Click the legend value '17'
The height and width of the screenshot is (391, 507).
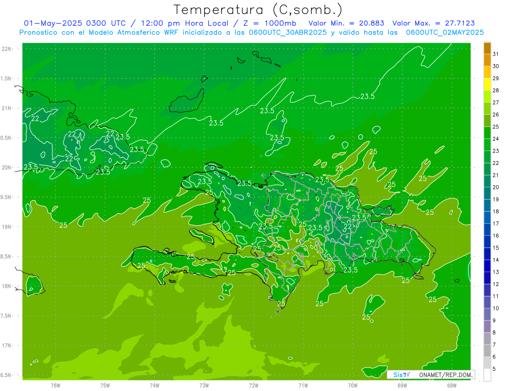pos(496,224)
